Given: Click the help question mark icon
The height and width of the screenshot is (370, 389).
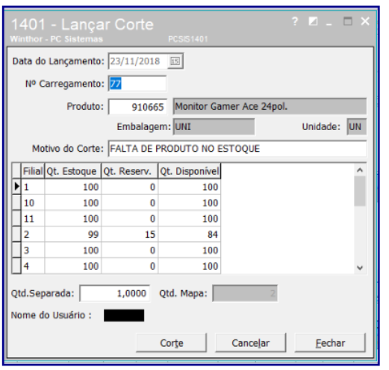Looking at the screenshot, I should (x=295, y=22).
